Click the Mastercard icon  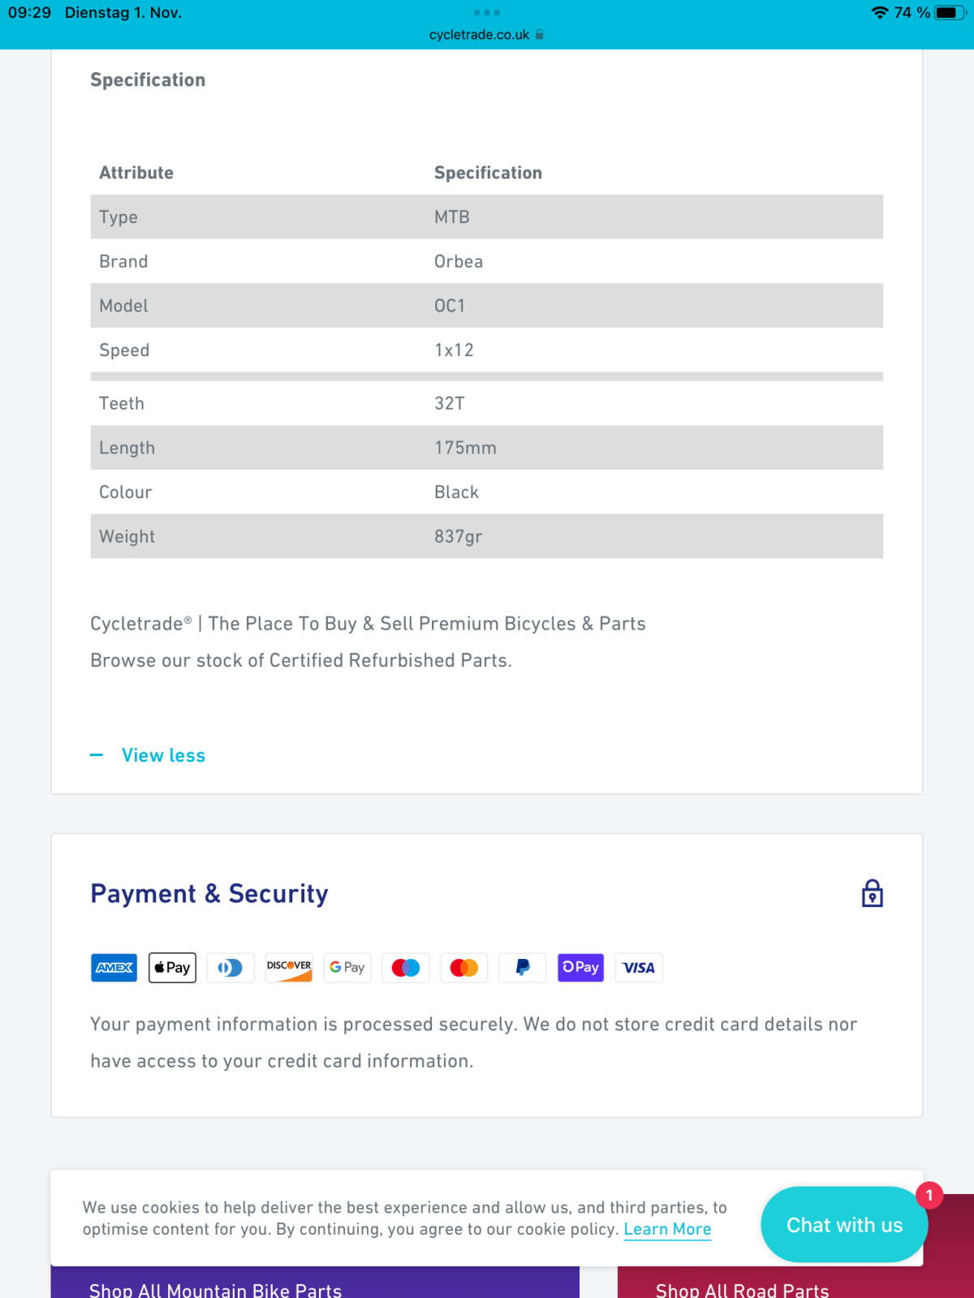click(x=464, y=967)
